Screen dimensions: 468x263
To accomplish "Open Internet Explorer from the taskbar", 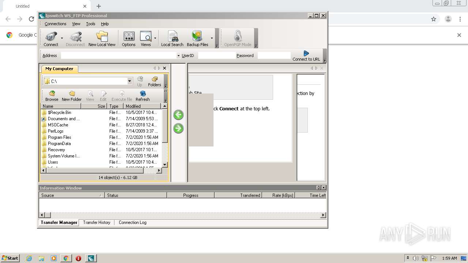I will click(29, 258).
